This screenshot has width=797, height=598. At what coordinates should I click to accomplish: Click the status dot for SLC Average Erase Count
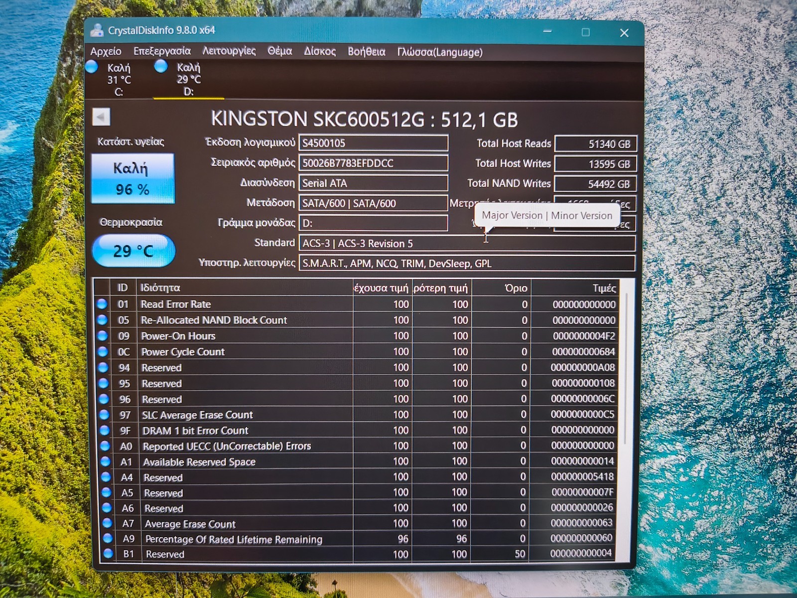click(104, 415)
